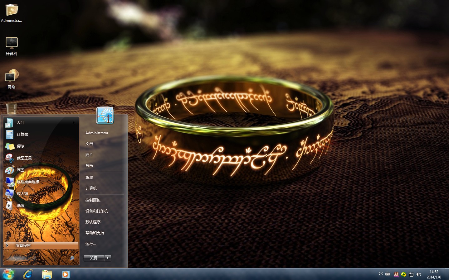Open 入门 in Start menu
The image size is (449, 280).
pos(41,123)
